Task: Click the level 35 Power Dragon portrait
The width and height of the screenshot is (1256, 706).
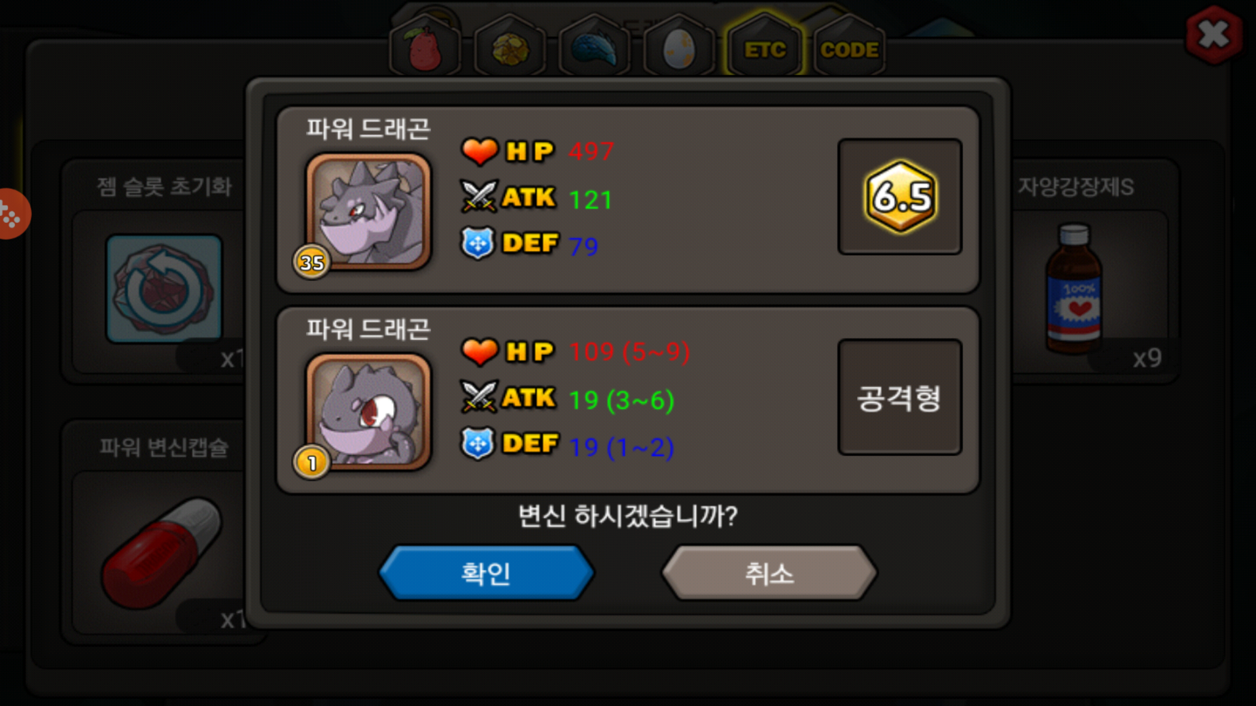Action: tap(368, 211)
